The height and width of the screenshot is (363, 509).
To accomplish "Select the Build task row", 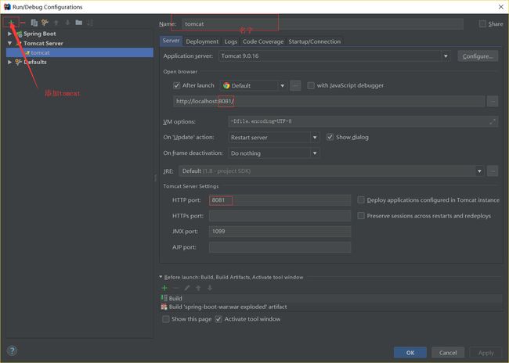I will [331, 298].
